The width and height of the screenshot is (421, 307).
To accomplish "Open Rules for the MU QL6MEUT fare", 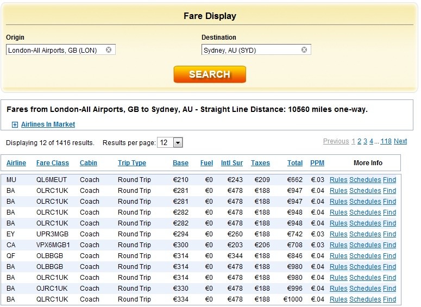I will [x=338, y=180].
